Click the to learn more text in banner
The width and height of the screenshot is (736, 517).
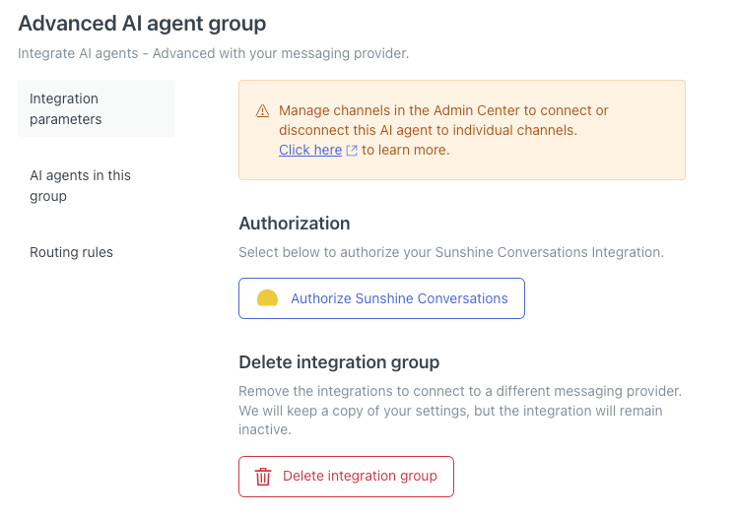point(406,150)
